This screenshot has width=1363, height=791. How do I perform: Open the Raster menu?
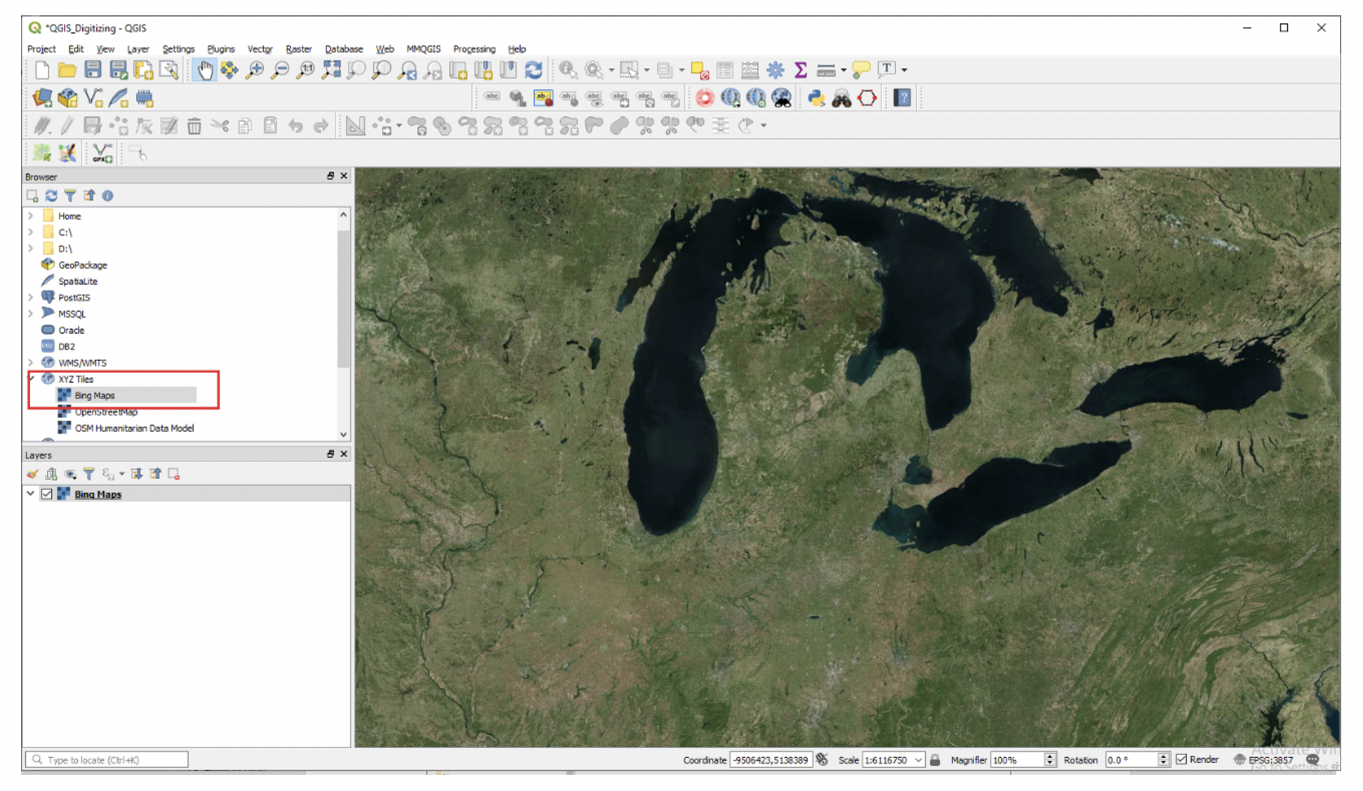tap(298, 49)
